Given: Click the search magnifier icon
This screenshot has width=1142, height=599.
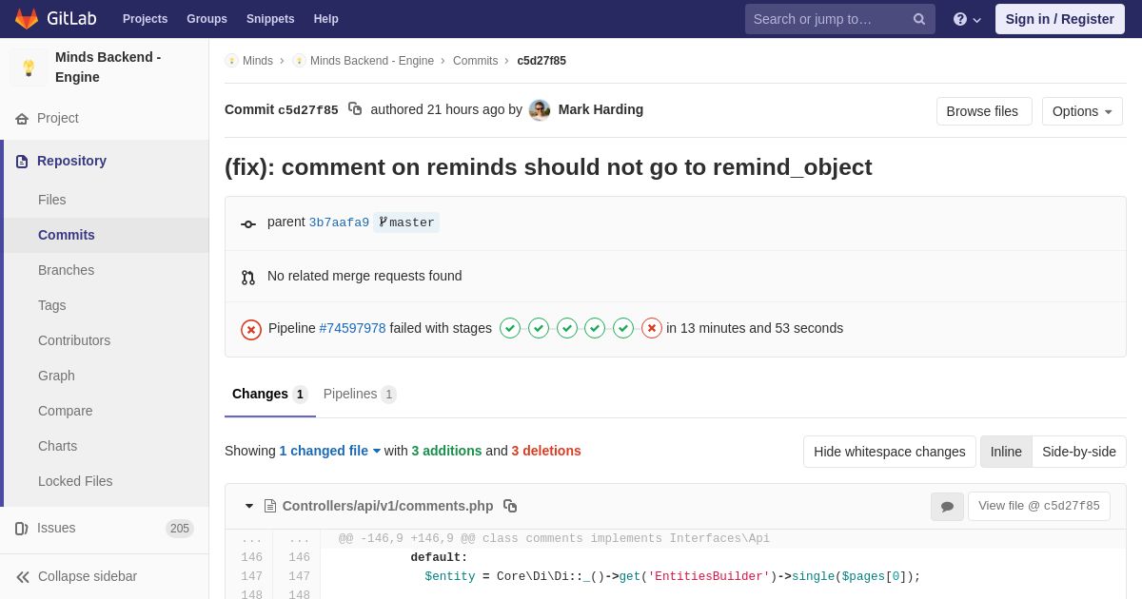Looking at the screenshot, I should (919, 19).
